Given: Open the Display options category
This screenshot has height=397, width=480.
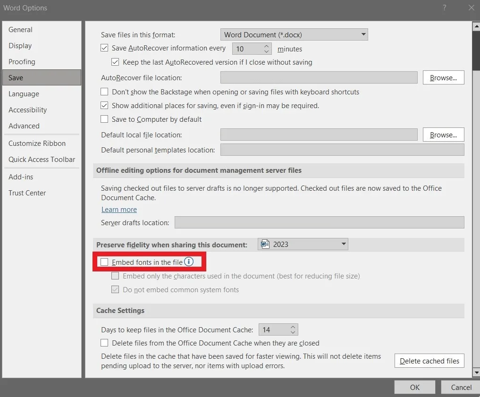Looking at the screenshot, I should coord(42,46).
